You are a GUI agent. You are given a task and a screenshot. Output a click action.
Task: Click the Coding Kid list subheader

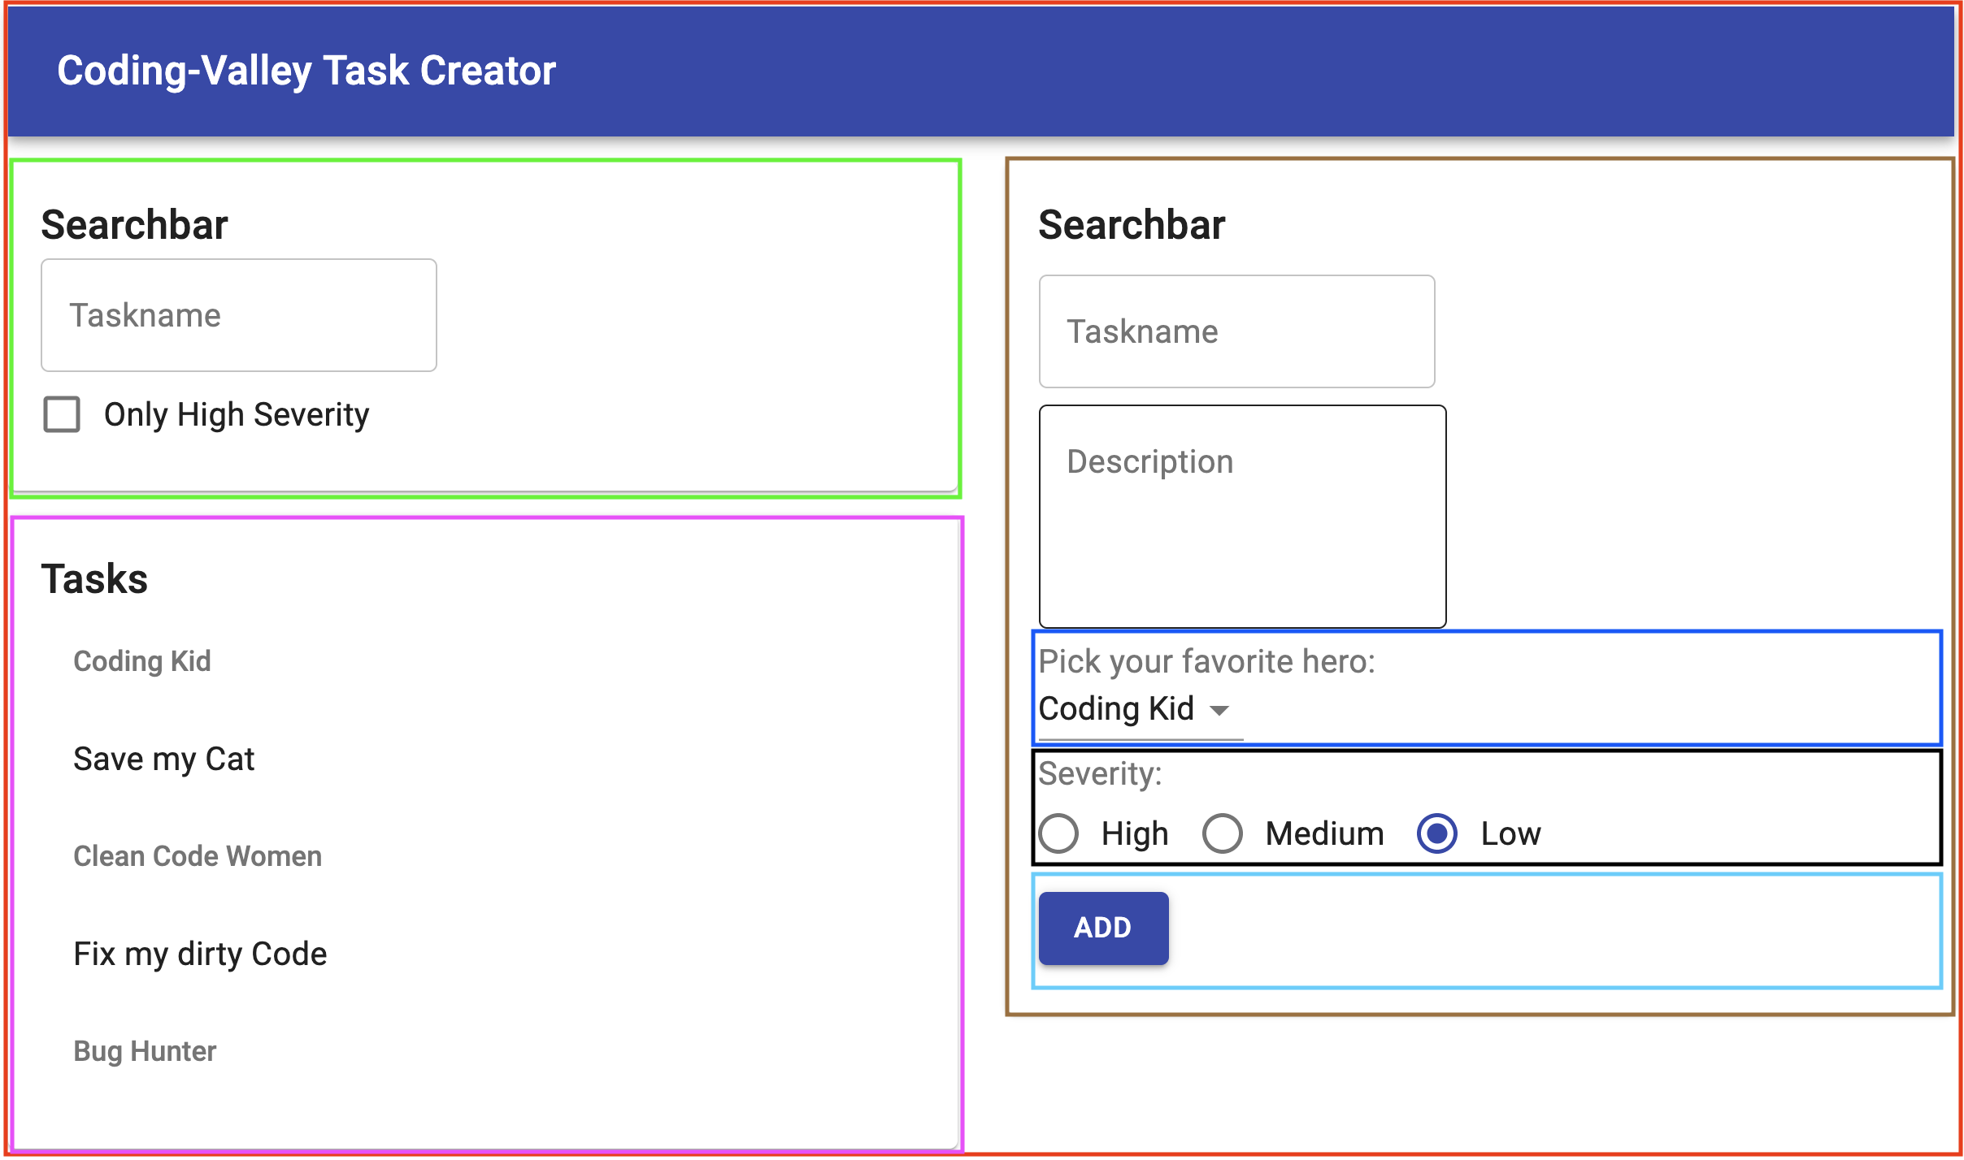click(x=142, y=661)
